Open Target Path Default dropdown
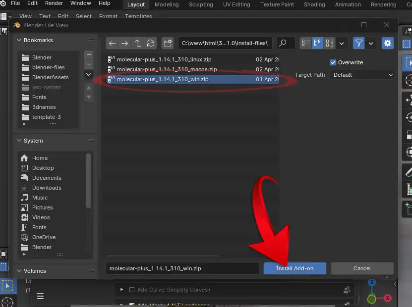Viewport: 412px width, 307px height. click(362, 75)
